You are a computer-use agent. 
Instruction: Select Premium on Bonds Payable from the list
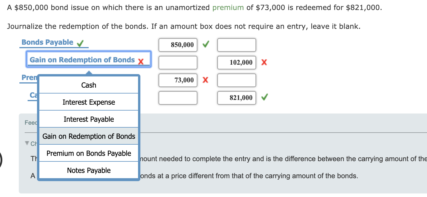(88, 153)
